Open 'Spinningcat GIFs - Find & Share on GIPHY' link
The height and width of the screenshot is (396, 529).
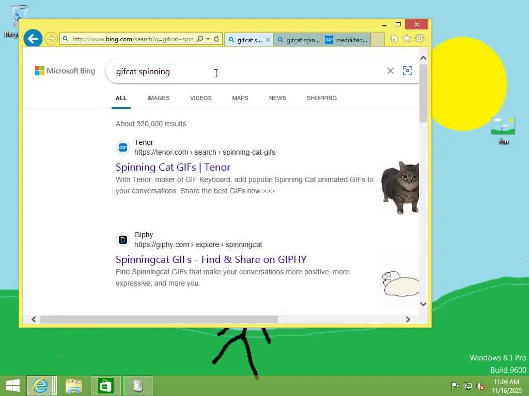pyautogui.click(x=211, y=260)
